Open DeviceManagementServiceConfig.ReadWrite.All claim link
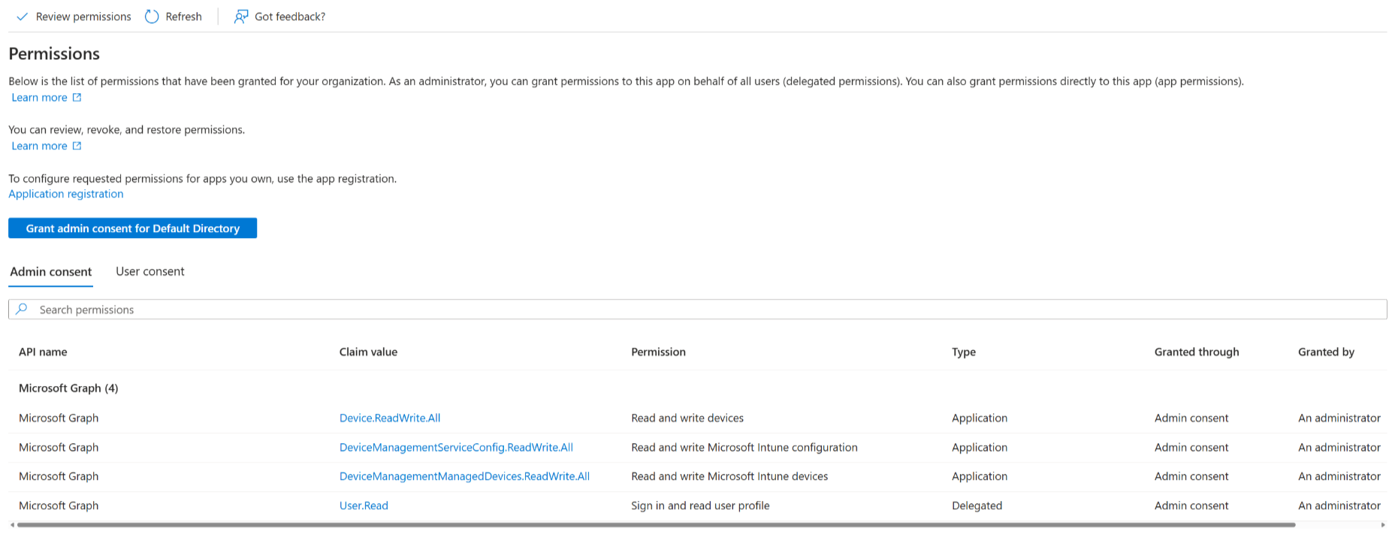The image size is (1392, 537). pyautogui.click(x=456, y=448)
